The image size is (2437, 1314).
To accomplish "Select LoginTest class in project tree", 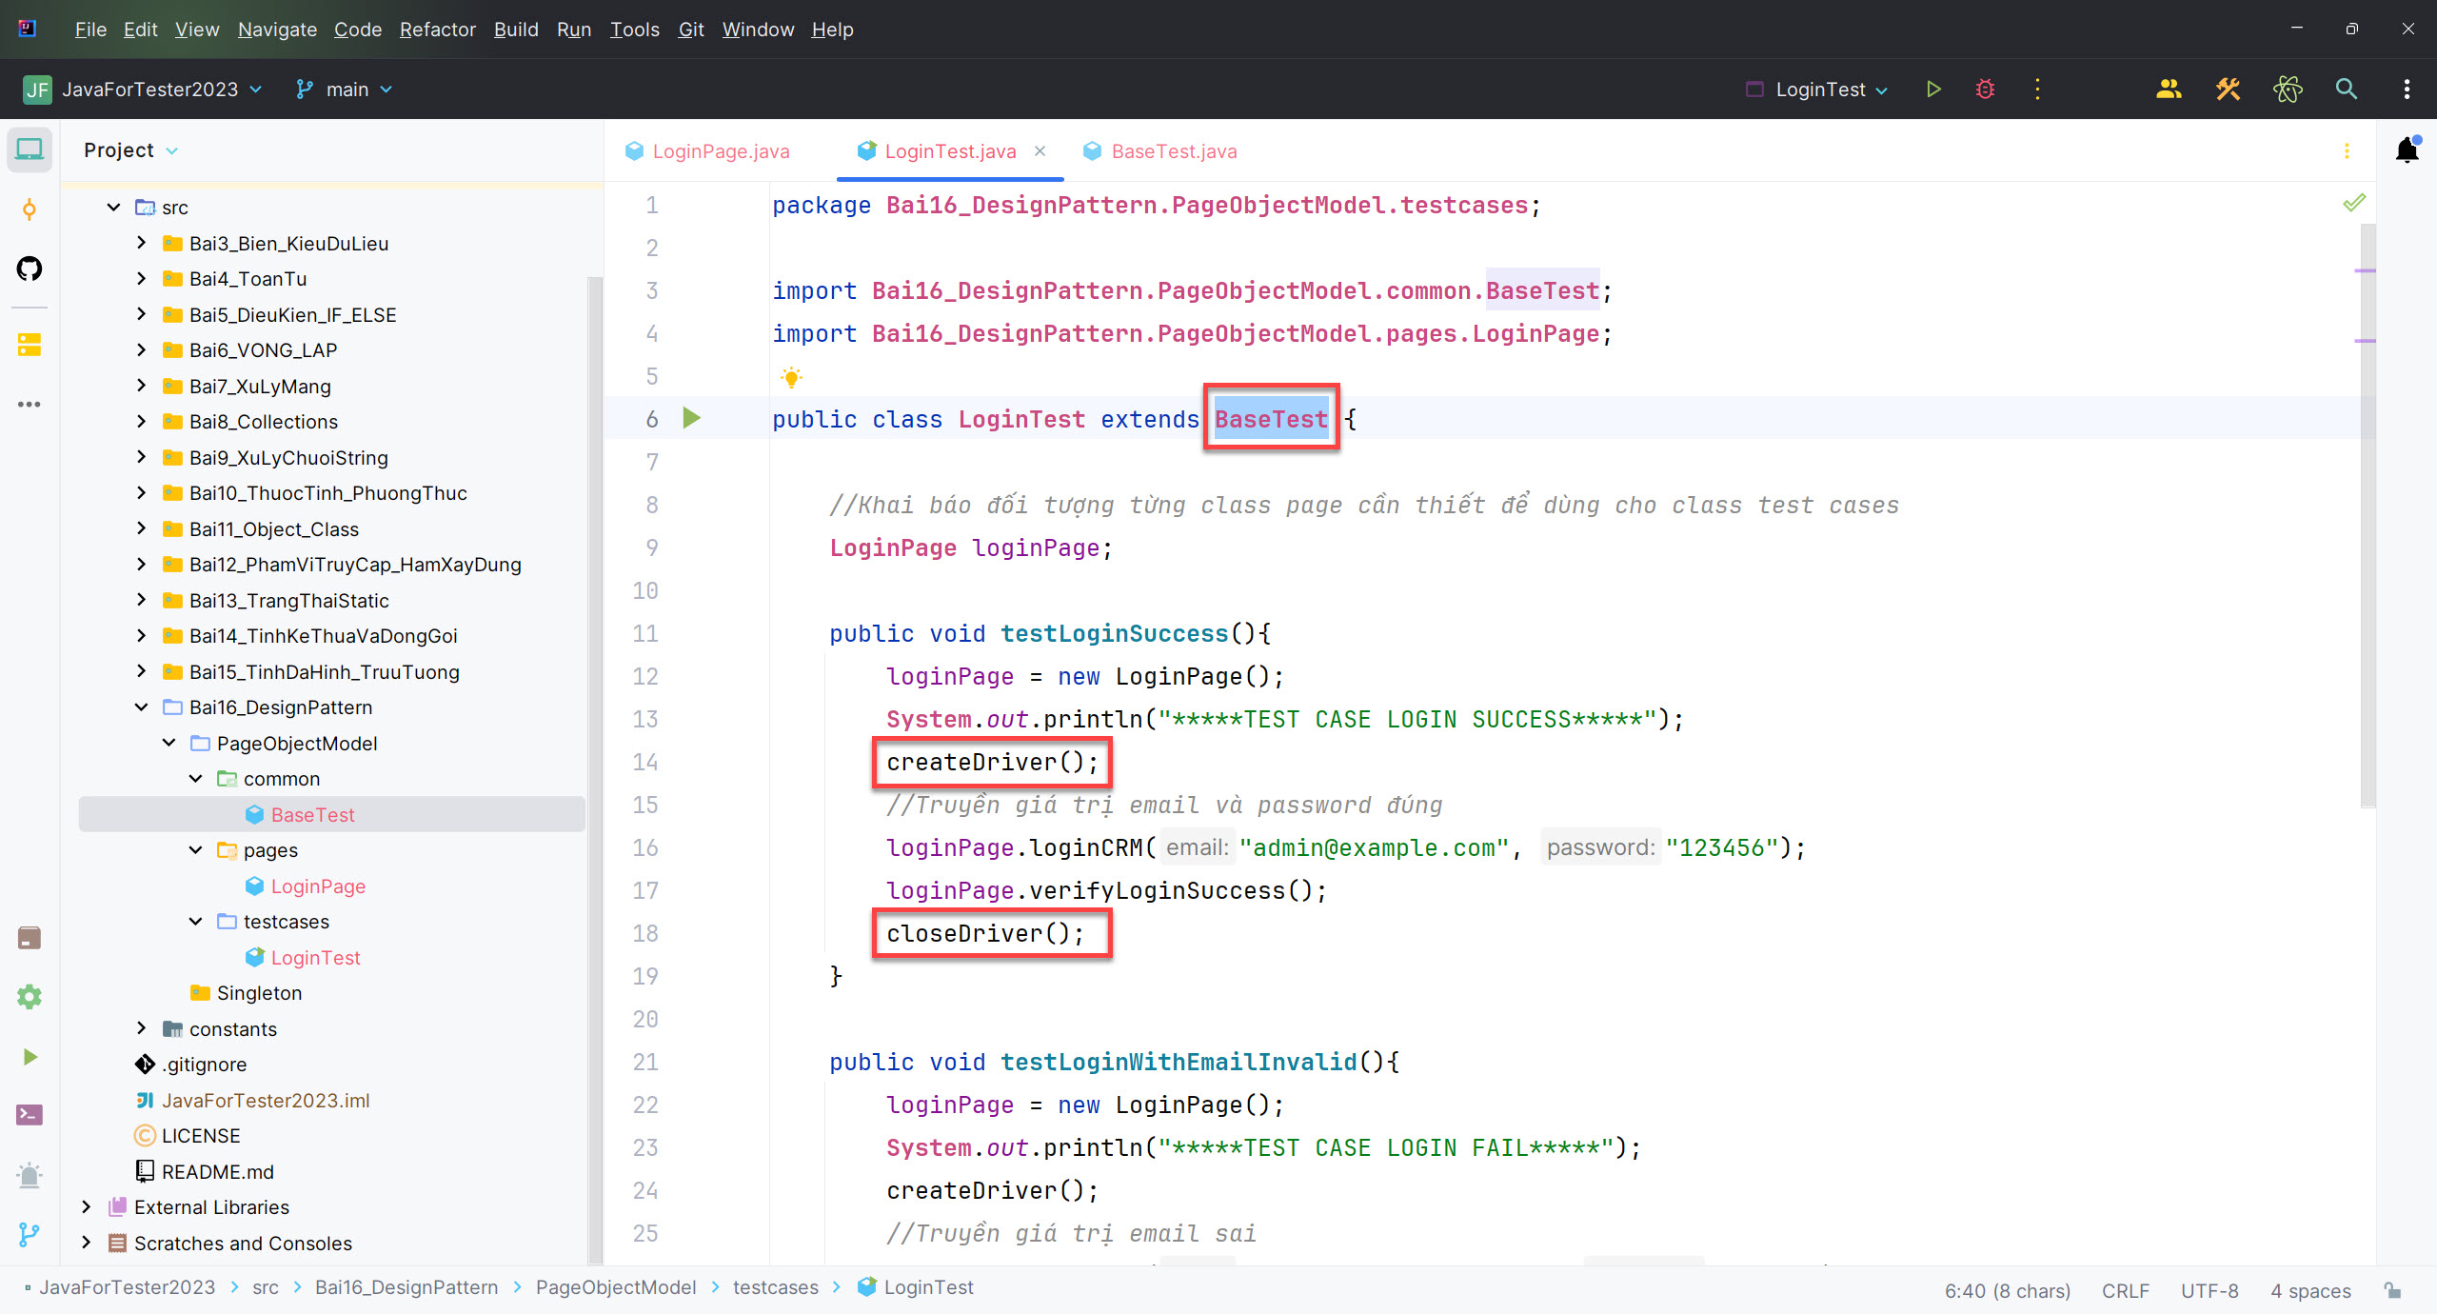I will (315, 958).
